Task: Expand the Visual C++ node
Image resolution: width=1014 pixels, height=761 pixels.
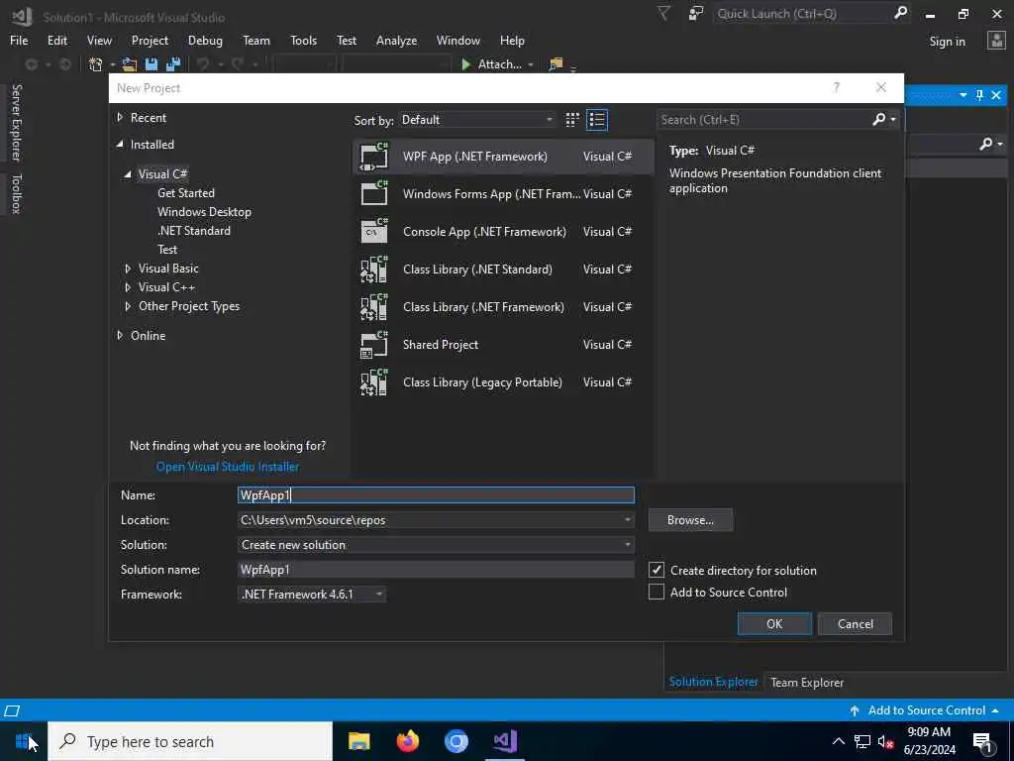Action: click(x=128, y=286)
